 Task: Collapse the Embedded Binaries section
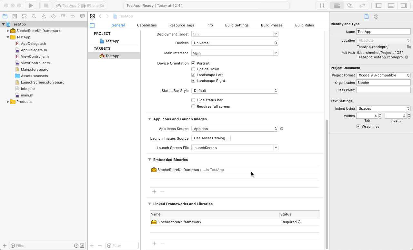coord(149,160)
